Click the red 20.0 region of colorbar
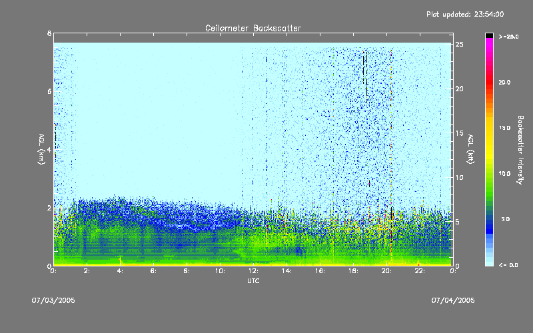Image resolution: width=533 pixels, height=333 pixels. tap(489, 83)
